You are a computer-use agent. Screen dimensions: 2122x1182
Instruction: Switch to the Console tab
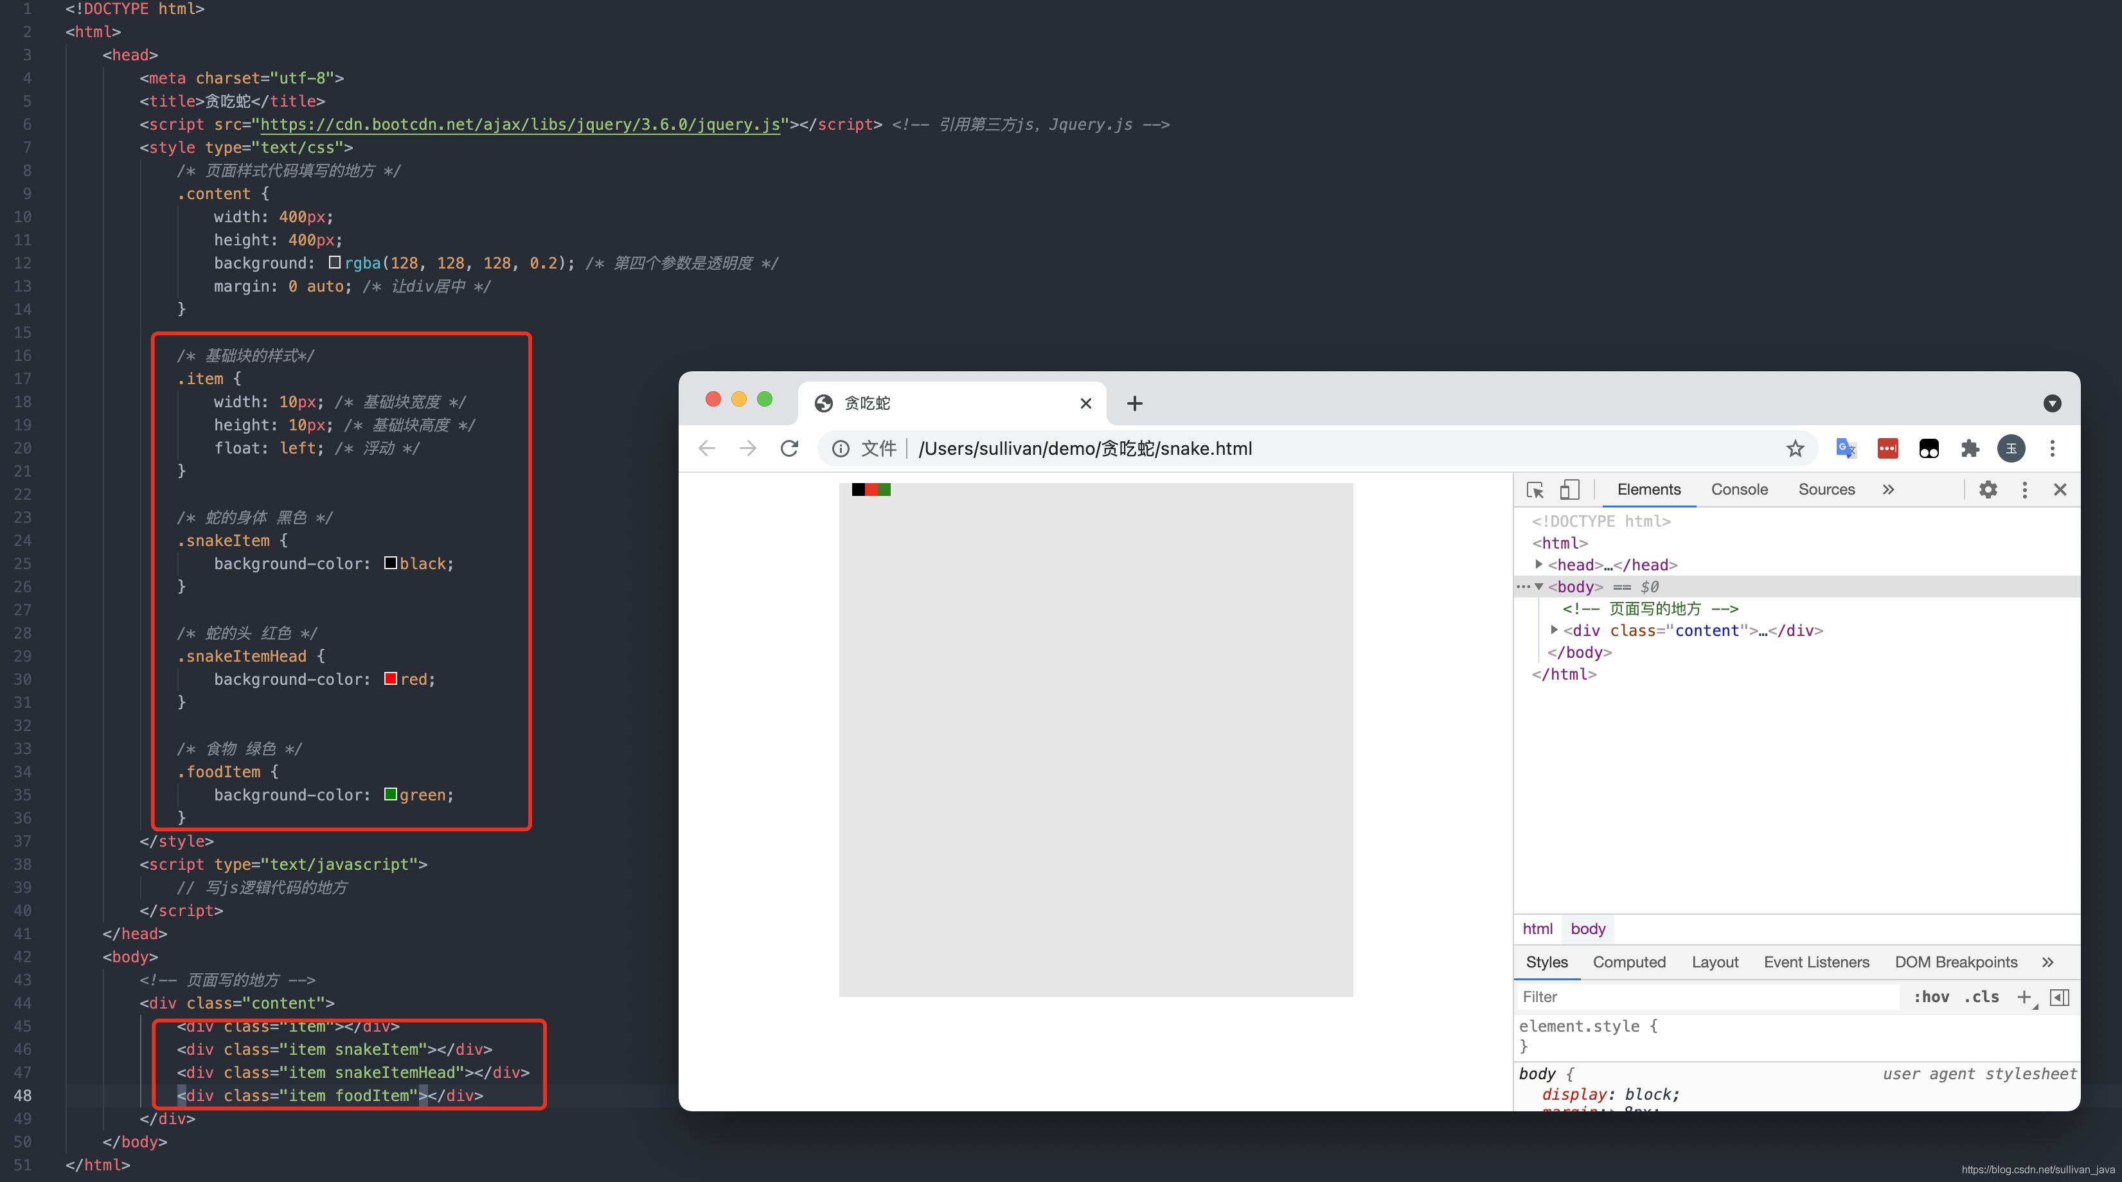(x=1739, y=490)
